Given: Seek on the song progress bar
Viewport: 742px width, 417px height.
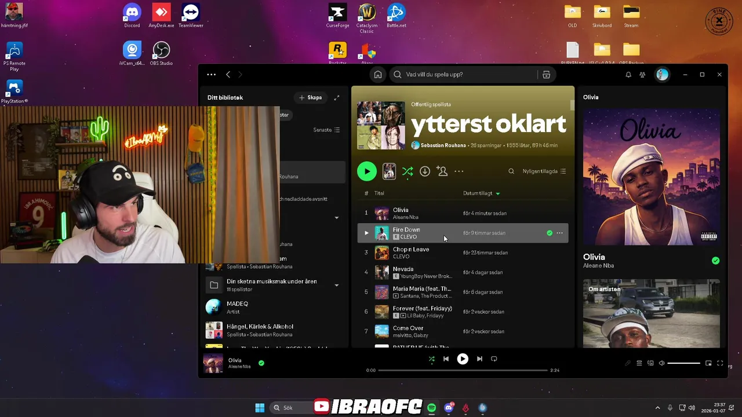Looking at the screenshot, I should (x=463, y=370).
